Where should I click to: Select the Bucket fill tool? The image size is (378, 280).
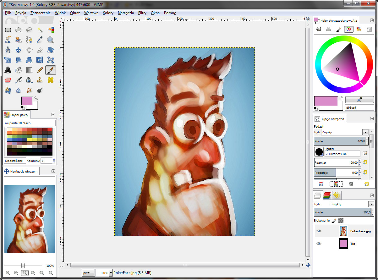pos(18,70)
